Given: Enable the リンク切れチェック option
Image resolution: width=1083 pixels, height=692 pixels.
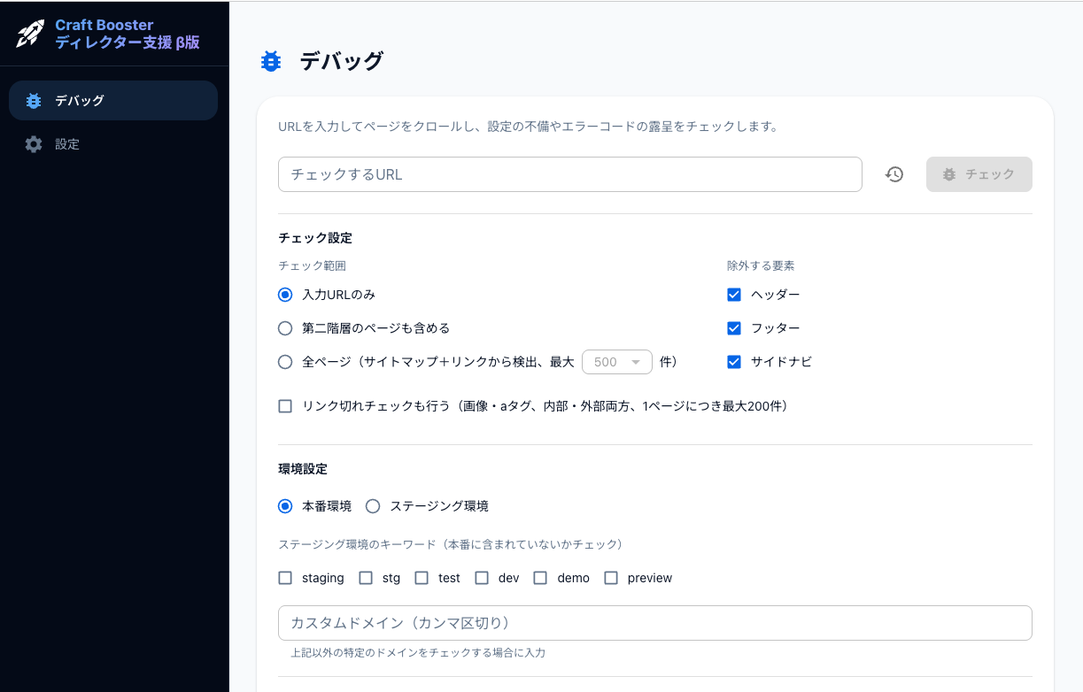Looking at the screenshot, I should (x=284, y=406).
